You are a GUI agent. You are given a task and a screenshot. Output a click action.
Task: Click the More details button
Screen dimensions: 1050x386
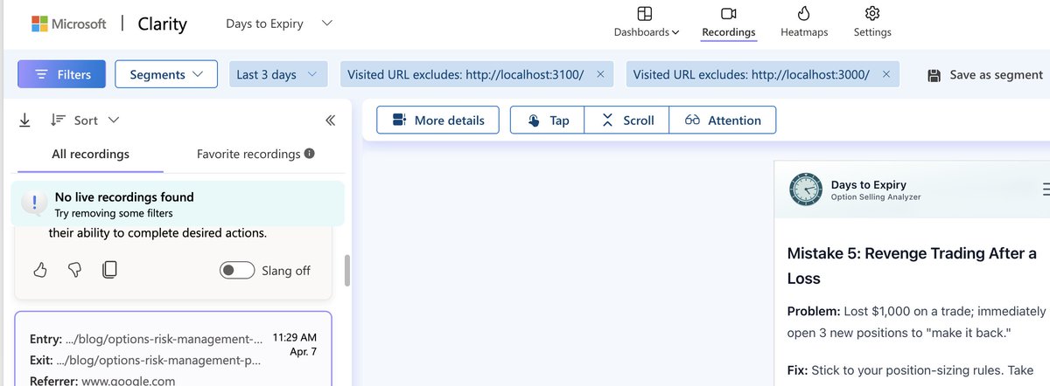tap(437, 121)
